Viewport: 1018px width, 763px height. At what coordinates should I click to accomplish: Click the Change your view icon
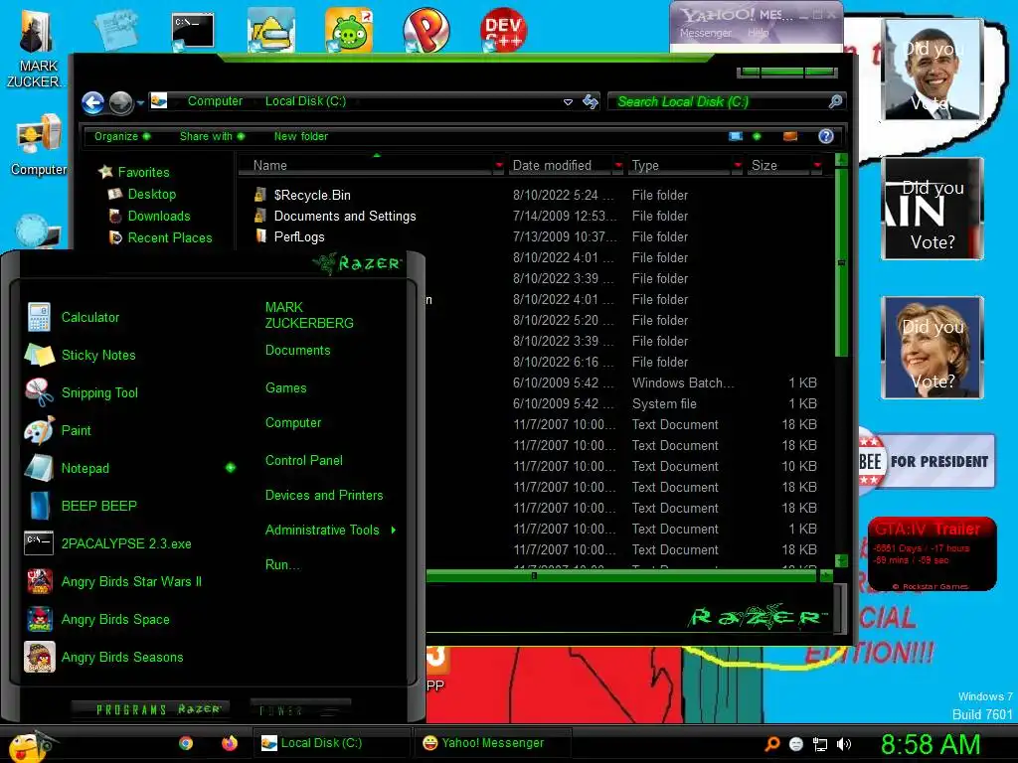coord(736,136)
